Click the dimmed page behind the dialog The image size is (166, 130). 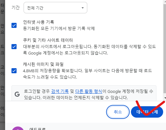(x=2, y=63)
